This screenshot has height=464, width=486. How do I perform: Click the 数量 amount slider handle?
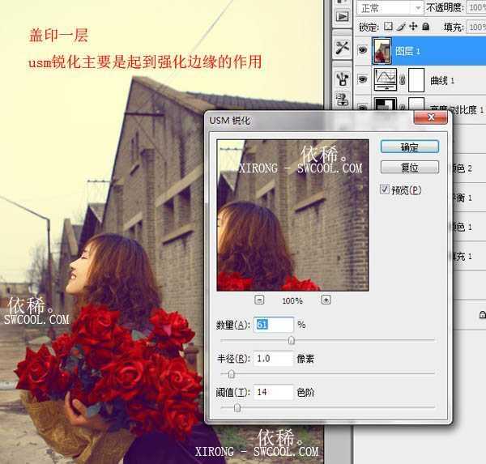292,341
